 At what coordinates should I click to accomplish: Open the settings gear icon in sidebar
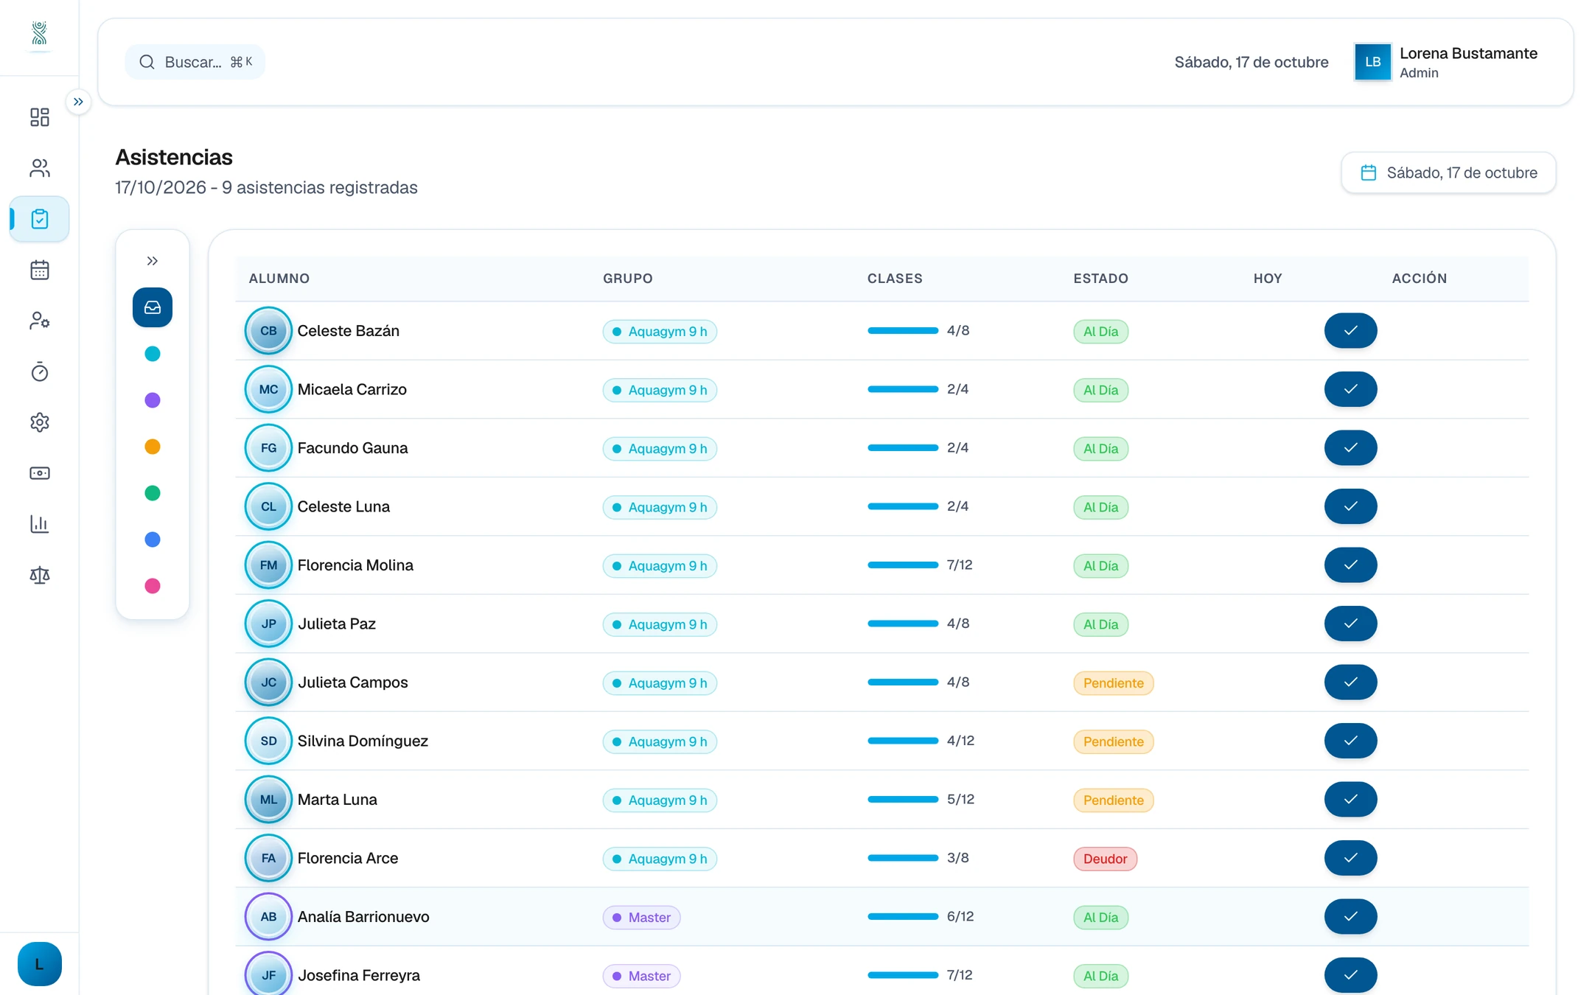(x=39, y=422)
